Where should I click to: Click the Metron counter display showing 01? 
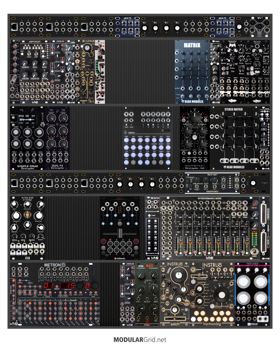[x=49, y=285]
